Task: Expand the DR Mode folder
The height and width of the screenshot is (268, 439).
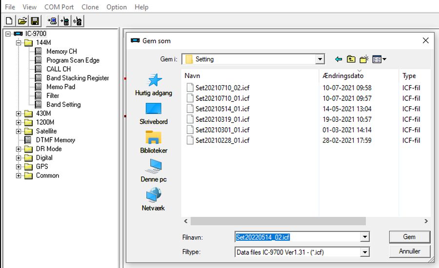Action: pos(19,149)
